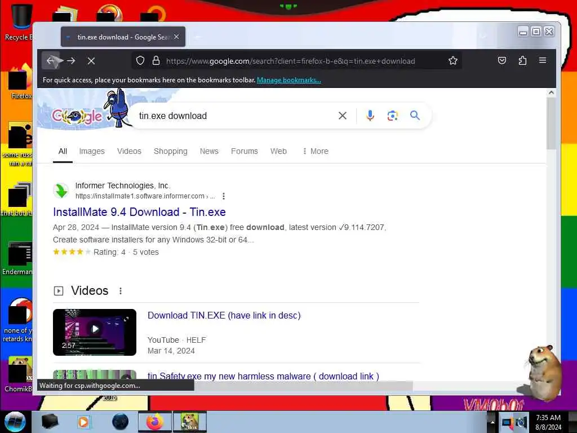Clear the Google search box with X

coord(342,116)
